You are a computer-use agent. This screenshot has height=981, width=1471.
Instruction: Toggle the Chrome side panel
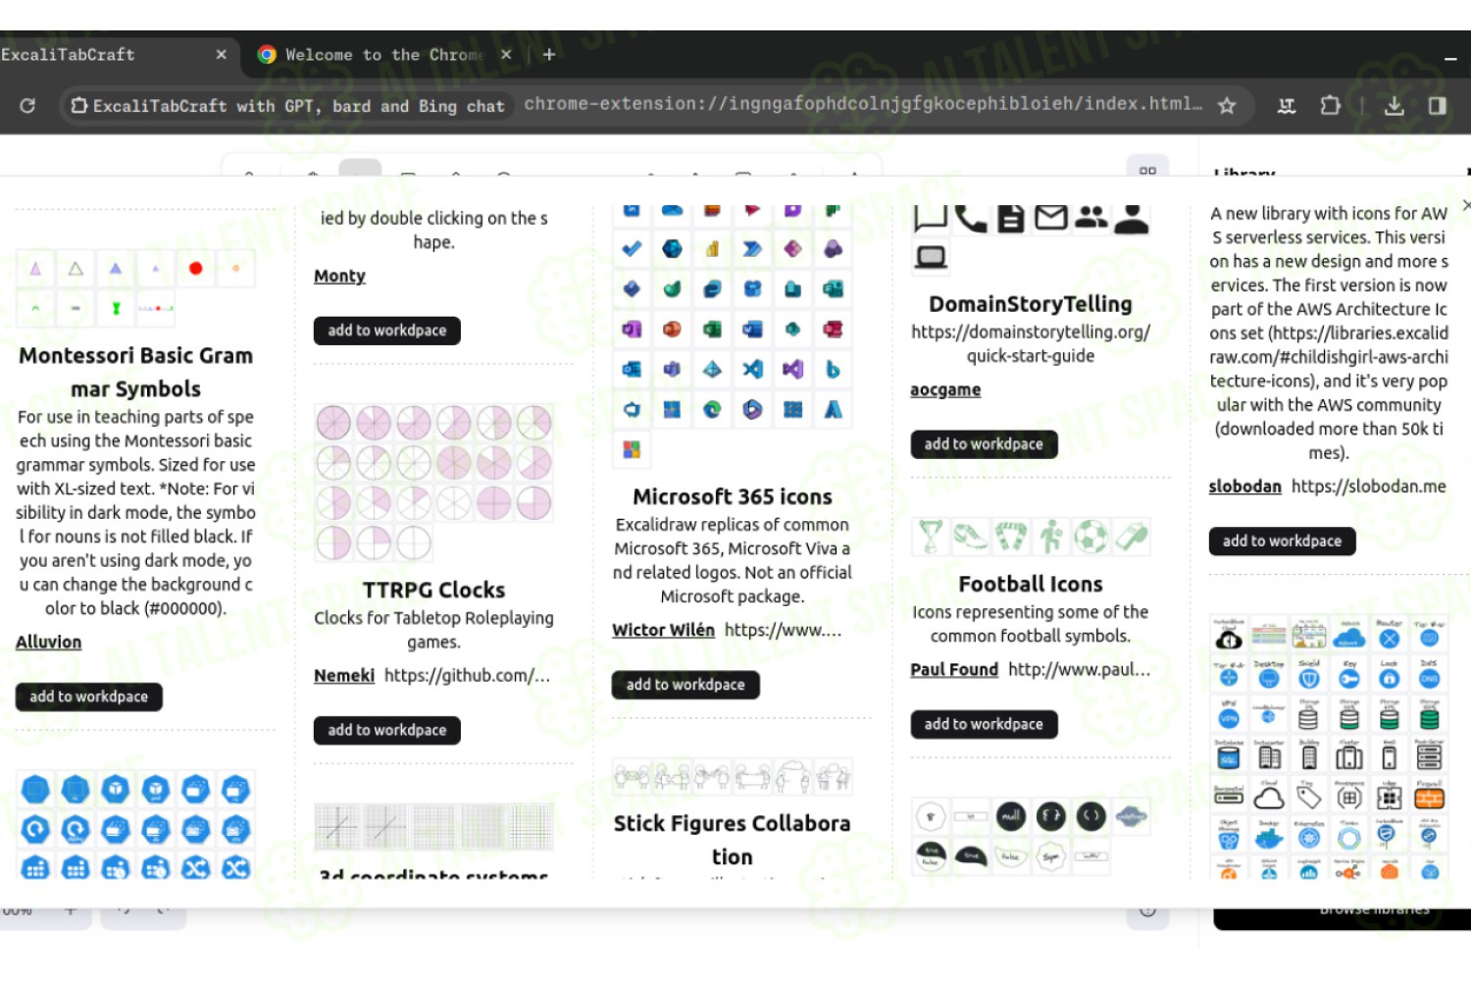point(1438,105)
